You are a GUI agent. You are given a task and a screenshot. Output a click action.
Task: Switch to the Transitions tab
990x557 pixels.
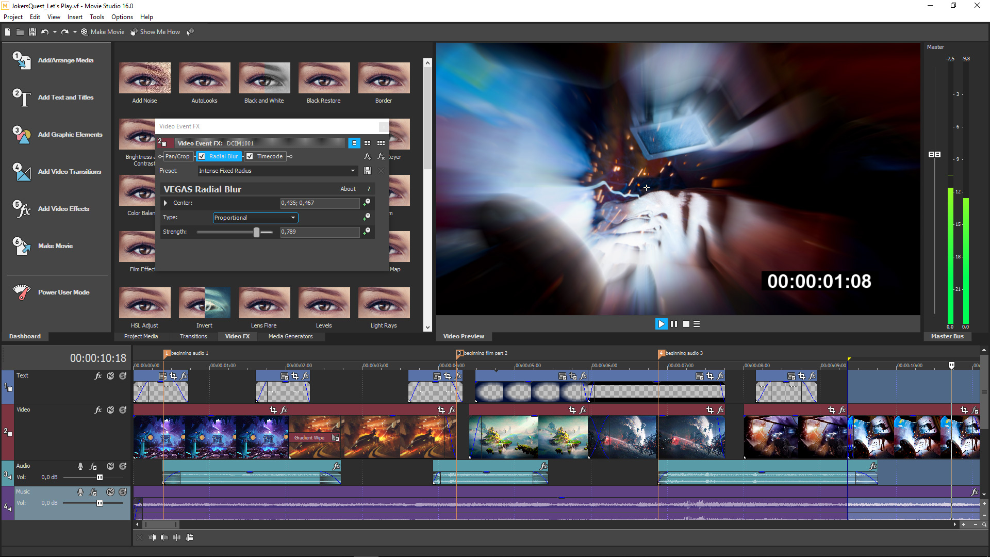[x=193, y=336]
